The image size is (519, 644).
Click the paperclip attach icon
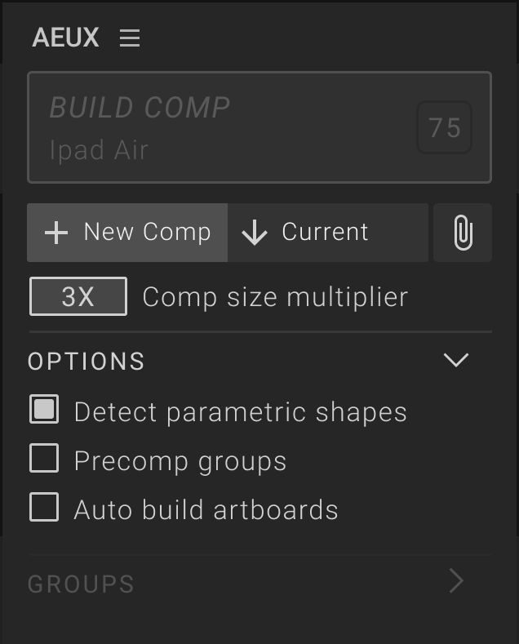(x=463, y=233)
